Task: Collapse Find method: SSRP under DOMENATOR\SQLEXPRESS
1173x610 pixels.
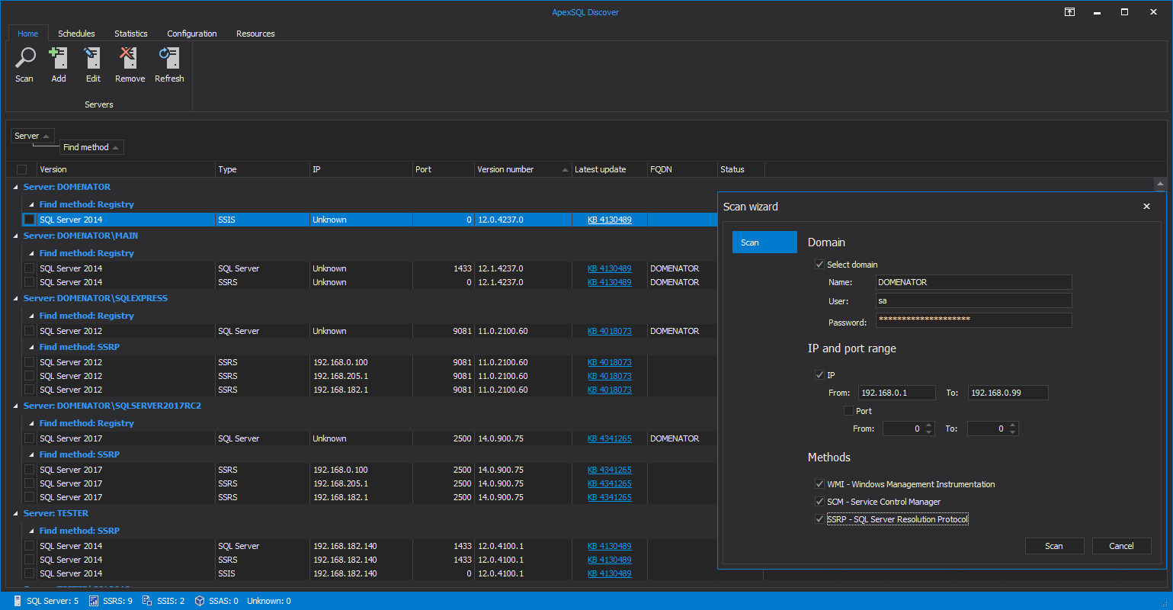Action: 31,347
